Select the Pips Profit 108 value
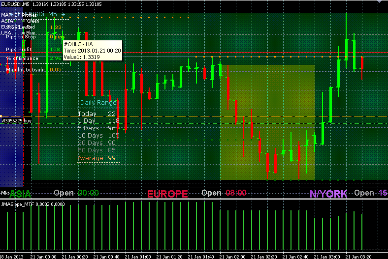The image size is (388, 259). point(55,49)
